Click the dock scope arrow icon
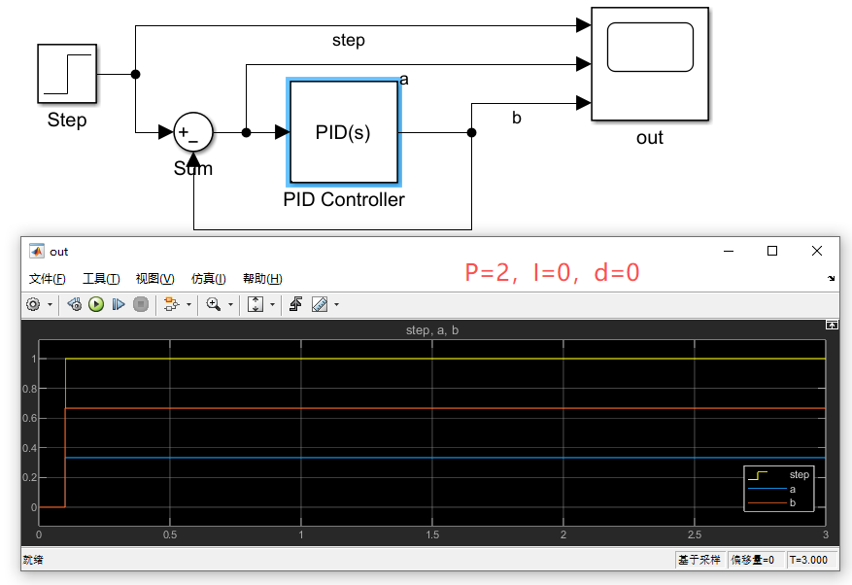This screenshot has width=852, height=585. coord(832,278)
